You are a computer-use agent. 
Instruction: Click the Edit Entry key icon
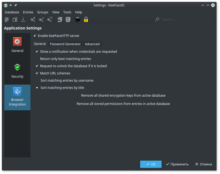point(41,20)
